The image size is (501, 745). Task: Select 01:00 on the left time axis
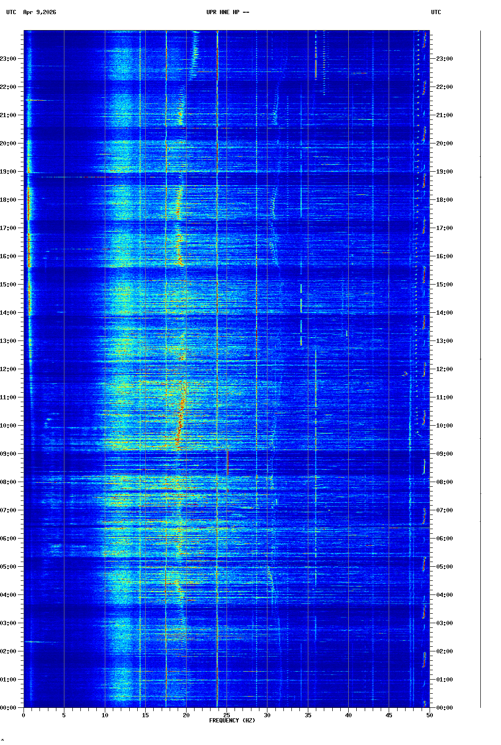tap(8, 680)
